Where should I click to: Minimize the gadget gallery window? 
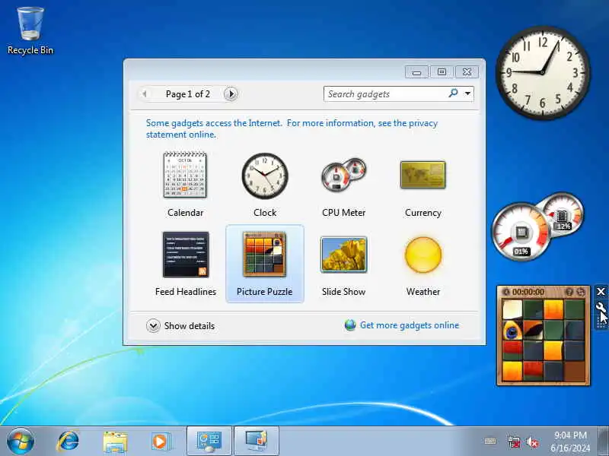[416, 71]
